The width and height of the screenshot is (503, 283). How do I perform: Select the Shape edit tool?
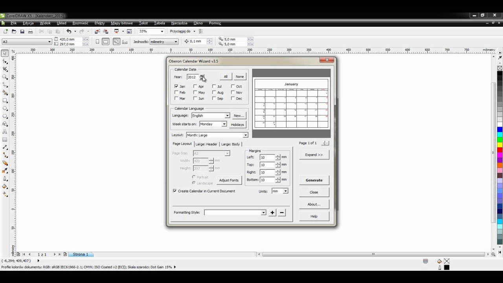click(5, 61)
